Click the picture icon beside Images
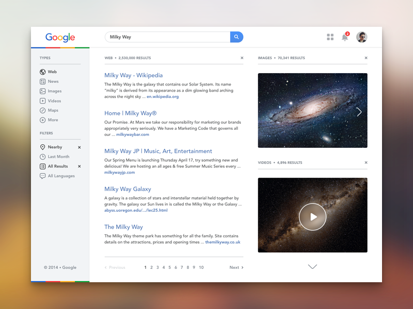This screenshot has width=413, height=309. 43,91
